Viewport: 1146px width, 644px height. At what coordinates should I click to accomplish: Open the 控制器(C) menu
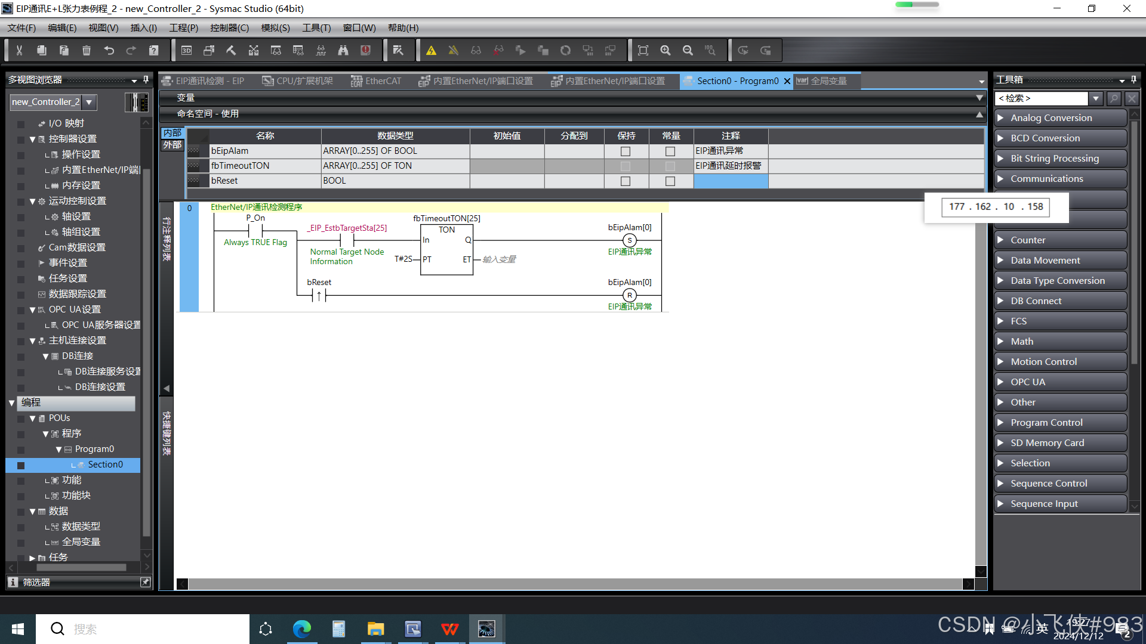point(229,28)
